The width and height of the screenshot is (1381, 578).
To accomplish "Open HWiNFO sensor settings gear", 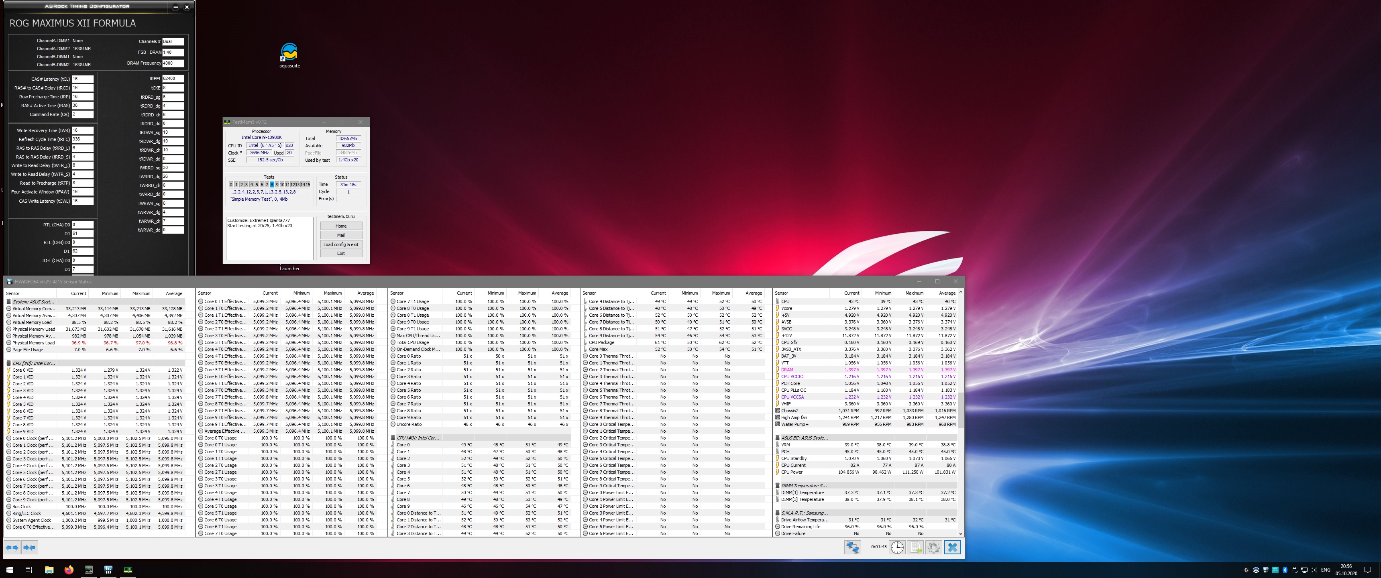I will pyautogui.click(x=933, y=547).
